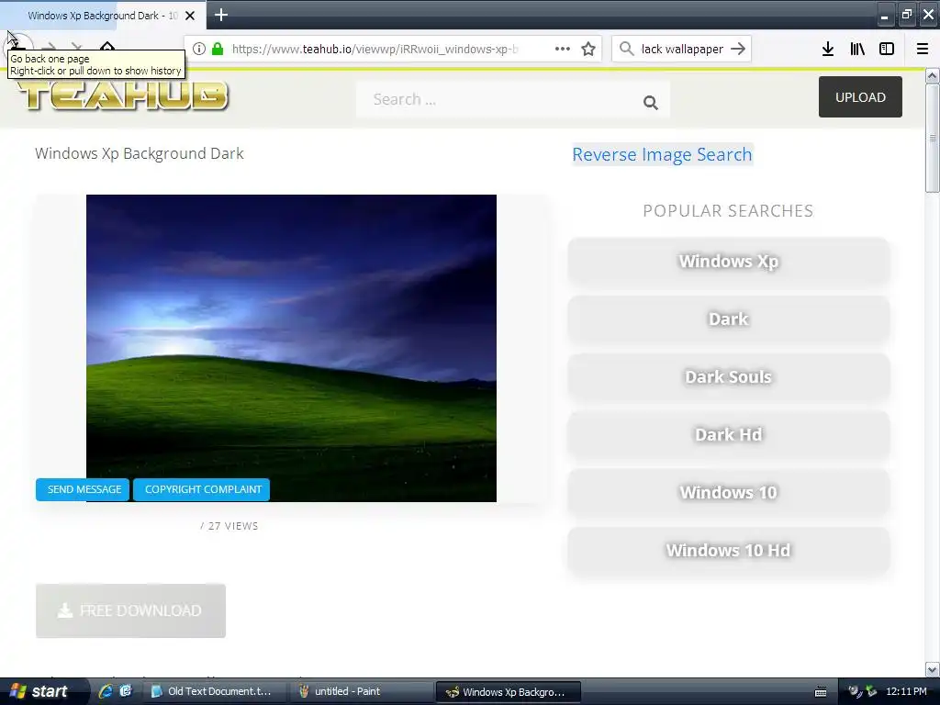Viewport: 940px width, 705px height.
Task: Click the FREE DOWNLOAD button
Action: (130, 610)
